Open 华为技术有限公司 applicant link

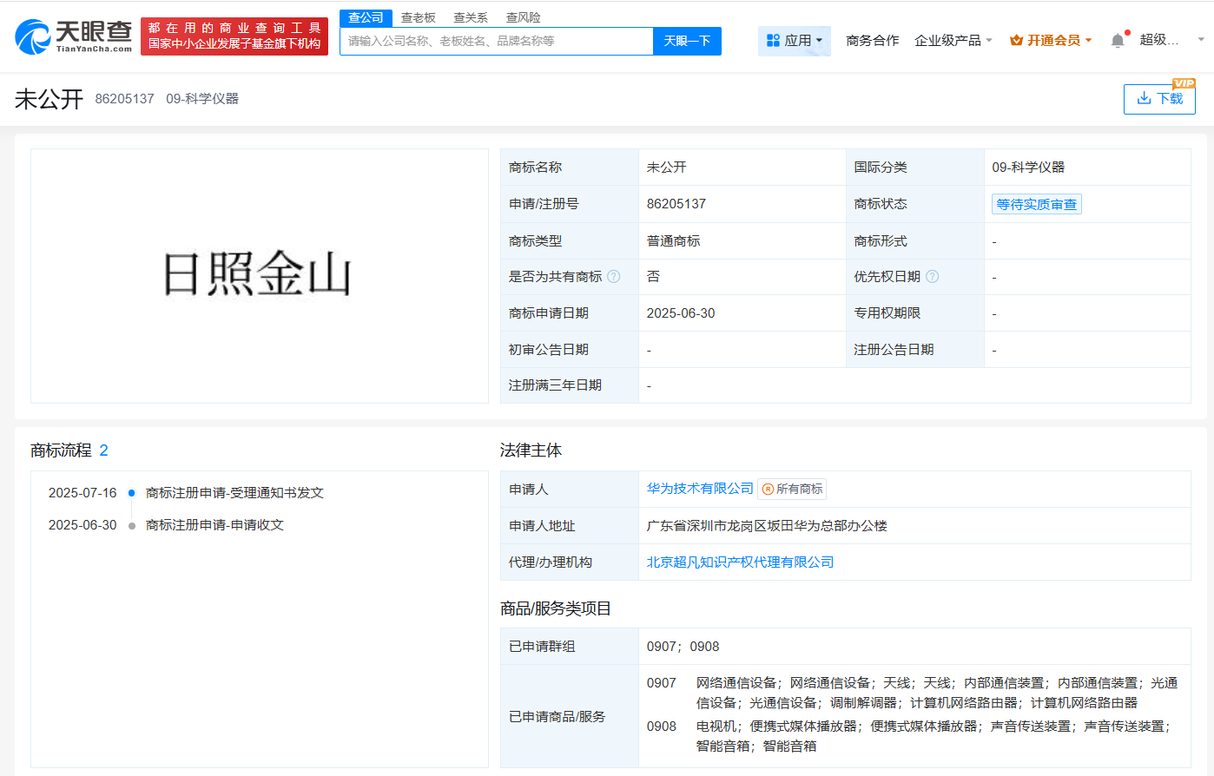(x=700, y=489)
